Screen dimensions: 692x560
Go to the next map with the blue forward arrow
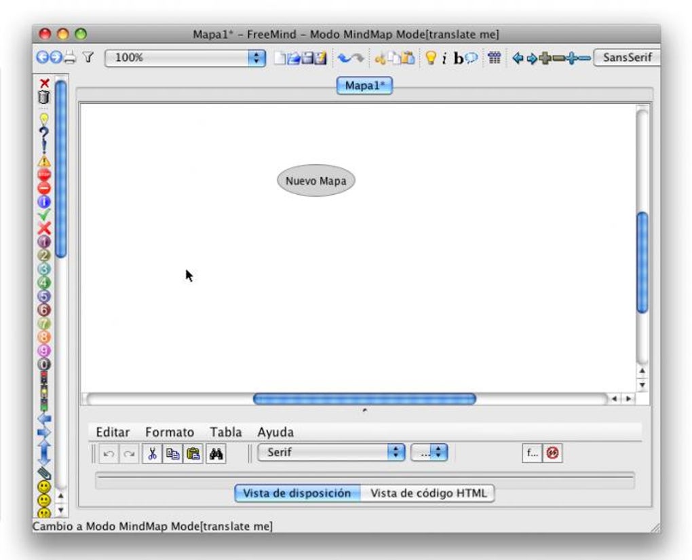[x=56, y=58]
